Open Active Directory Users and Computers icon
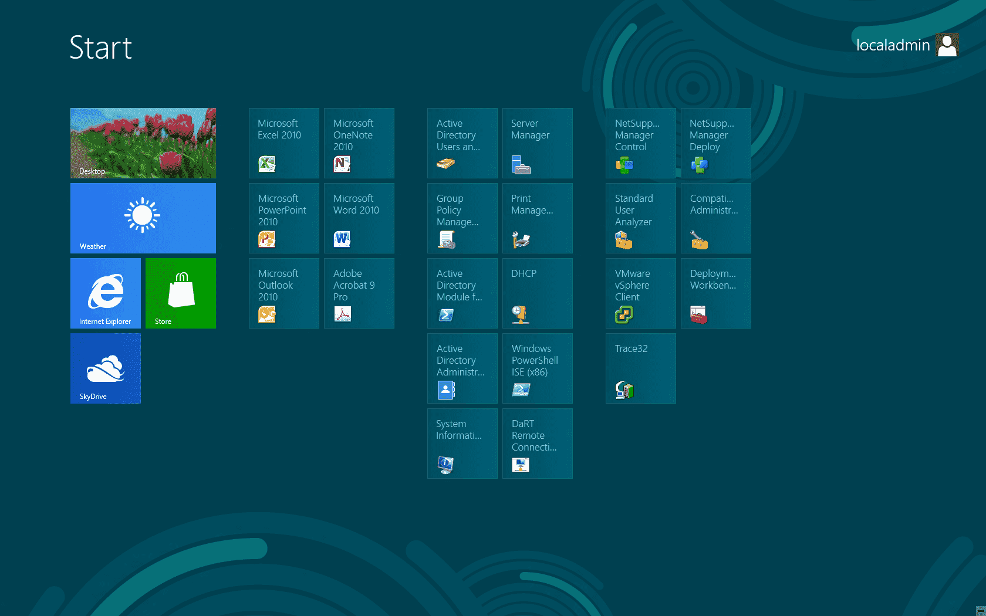986x616 pixels. pyautogui.click(x=445, y=164)
